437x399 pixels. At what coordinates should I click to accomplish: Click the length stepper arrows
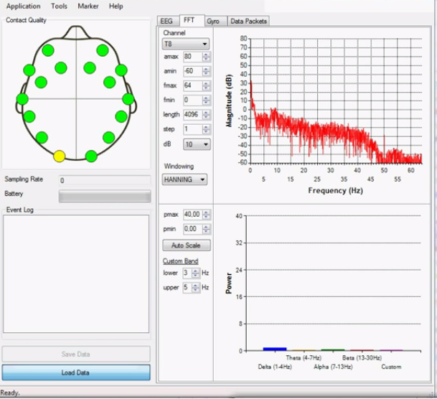point(206,115)
